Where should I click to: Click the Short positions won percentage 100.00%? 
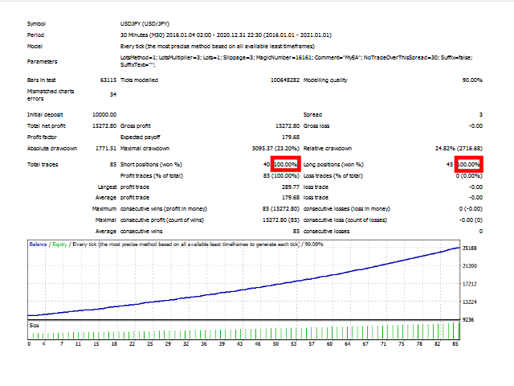point(286,164)
